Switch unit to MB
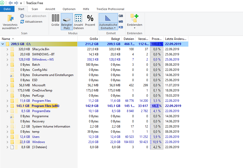Screen dimensions: 243x168 [121, 22]
